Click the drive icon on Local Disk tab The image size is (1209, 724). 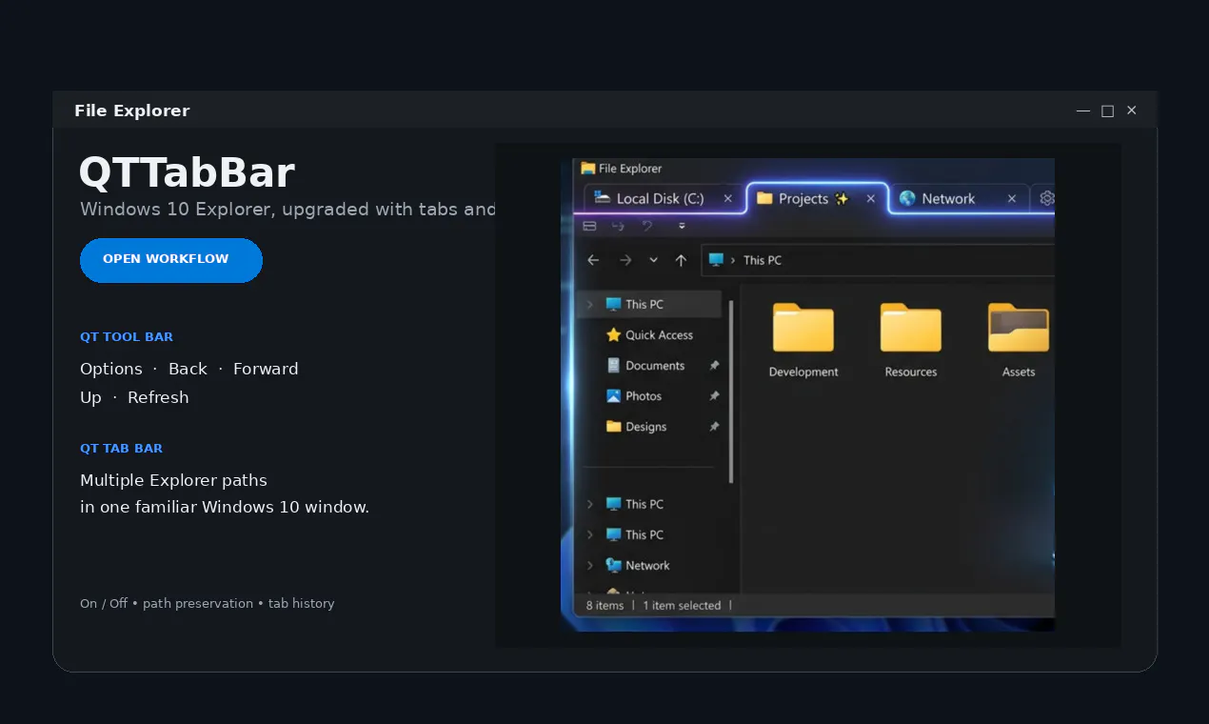[x=602, y=197]
